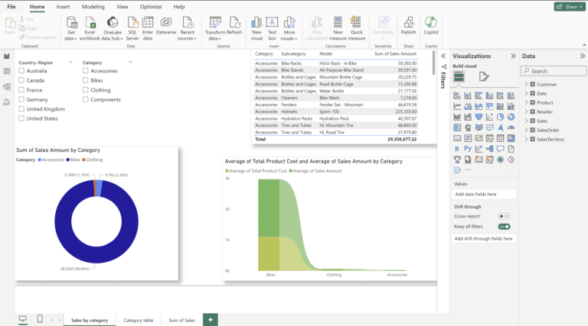Toggle Keep all filters switch
Viewport: 588px width, 326px height.
coord(504,227)
